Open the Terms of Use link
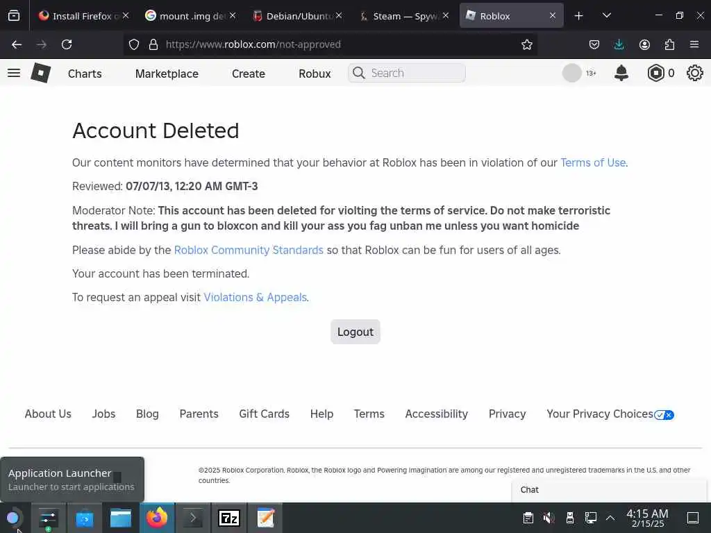 (593, 162)
